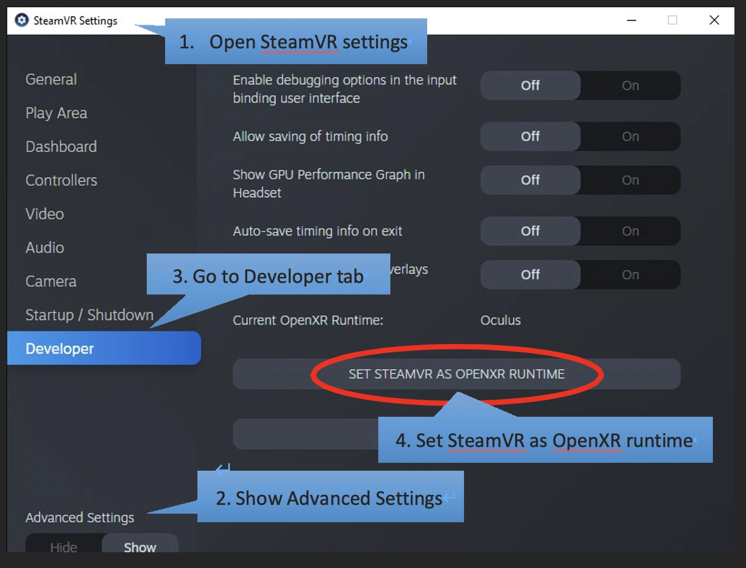Maximize the SteamVR Settings window
The width and height of the screenshot is (746, 568).
click(672, 20)
